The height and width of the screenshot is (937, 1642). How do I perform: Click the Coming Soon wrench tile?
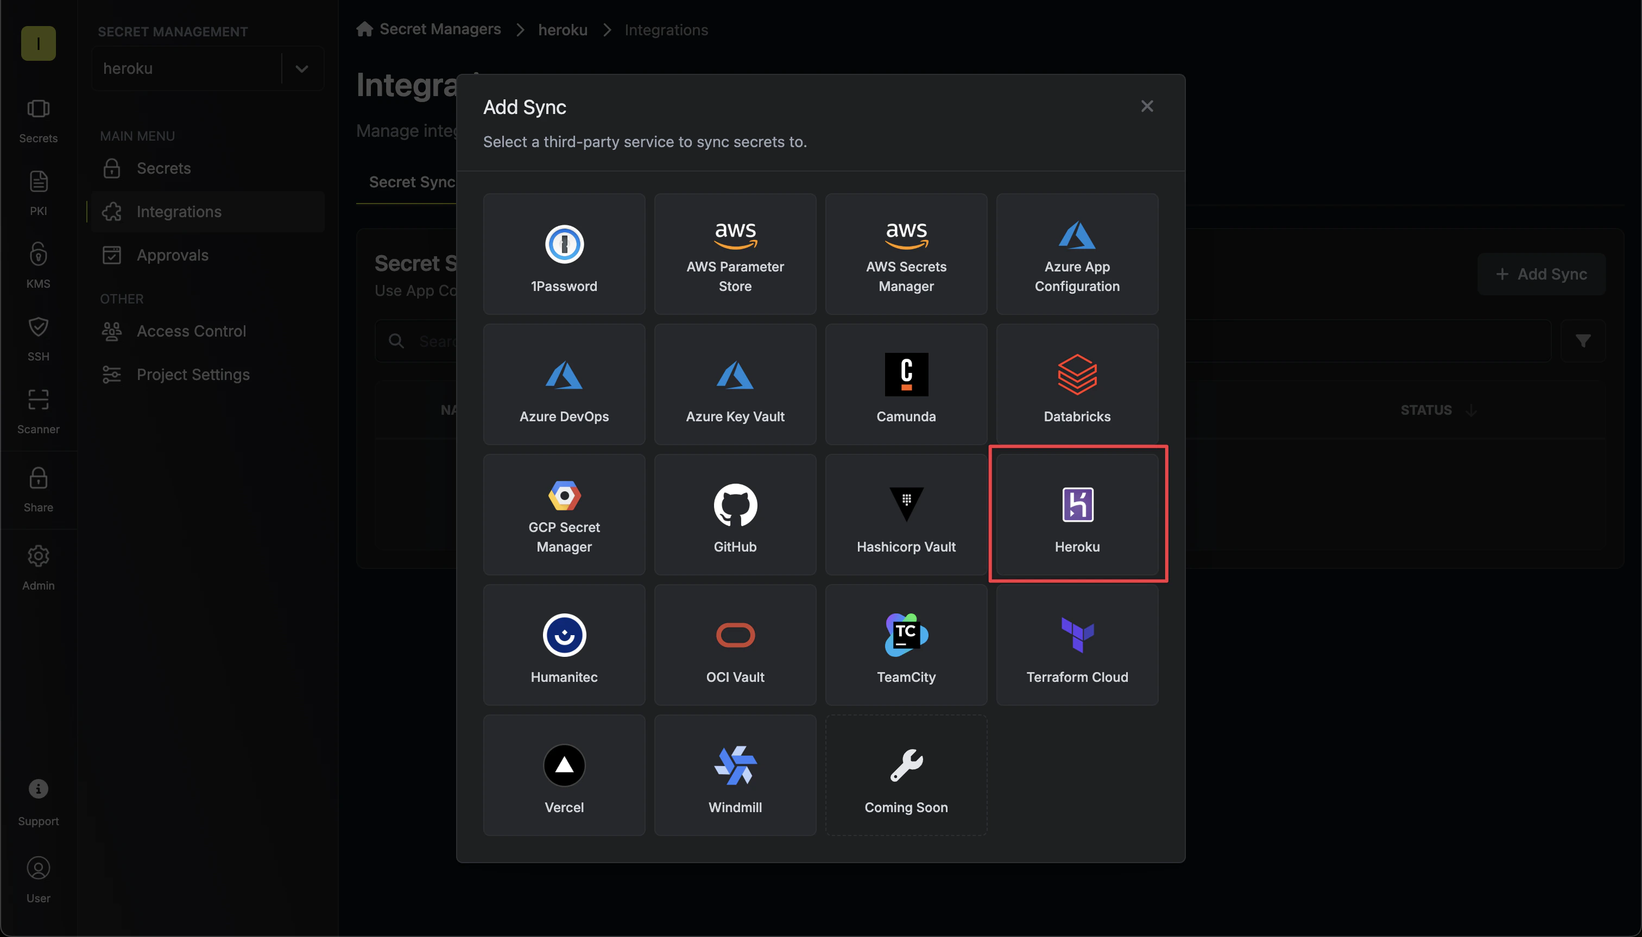(906, 775)
